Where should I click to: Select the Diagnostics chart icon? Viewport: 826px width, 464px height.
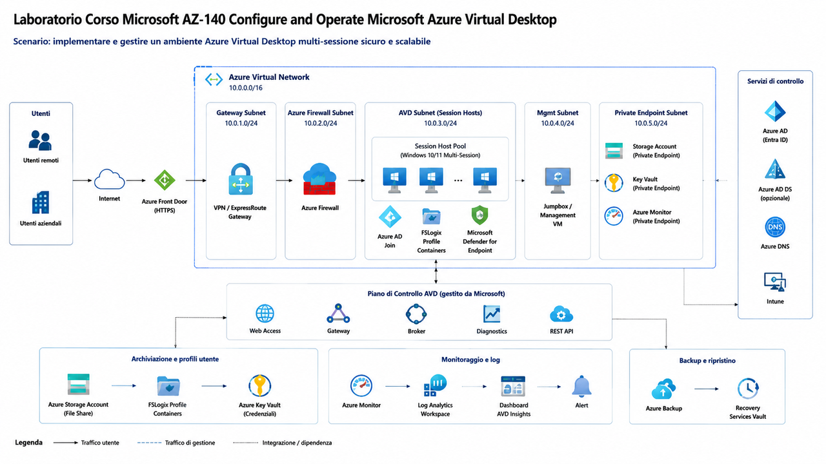492,314
